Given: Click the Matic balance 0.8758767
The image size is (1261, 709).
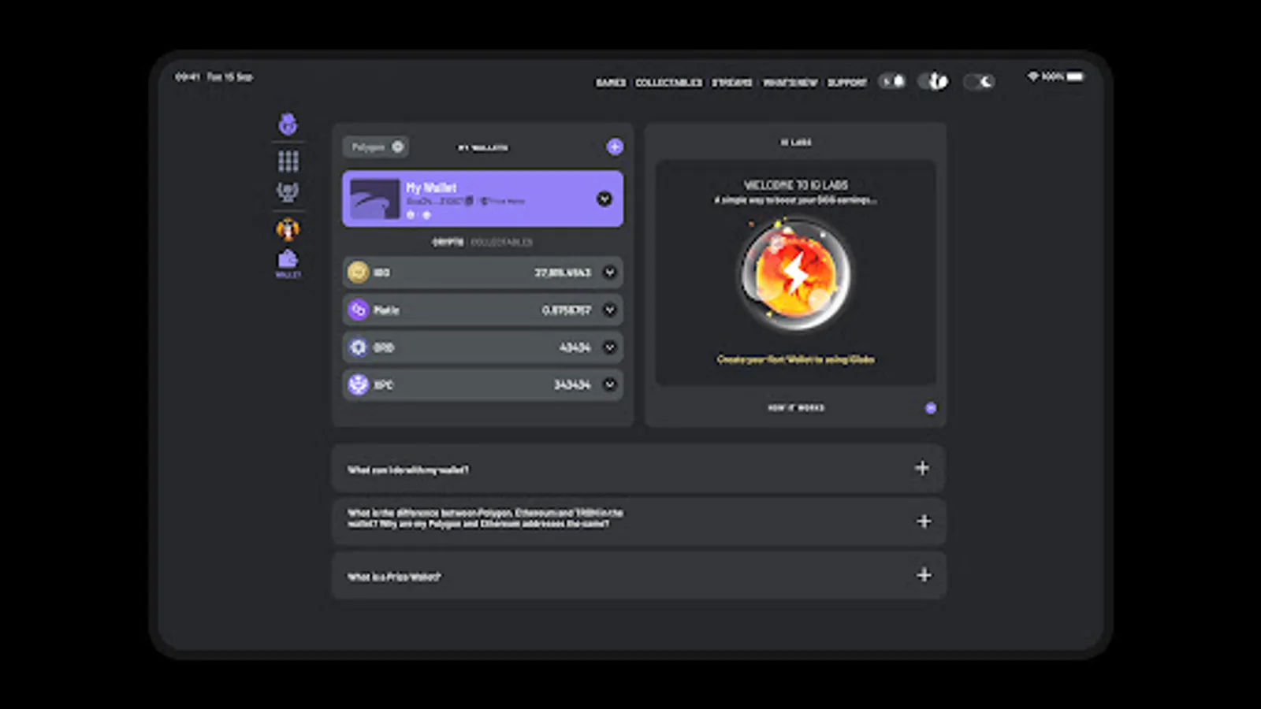Looking at the screenshot, I should pos(566,310).
